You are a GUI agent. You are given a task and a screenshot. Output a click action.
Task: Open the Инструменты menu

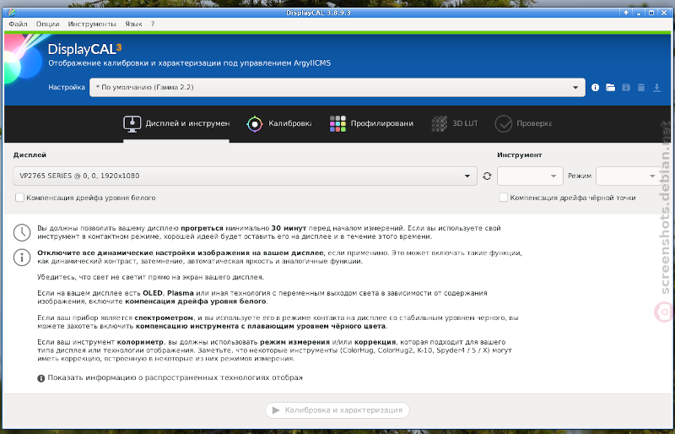tap(92, 24)
